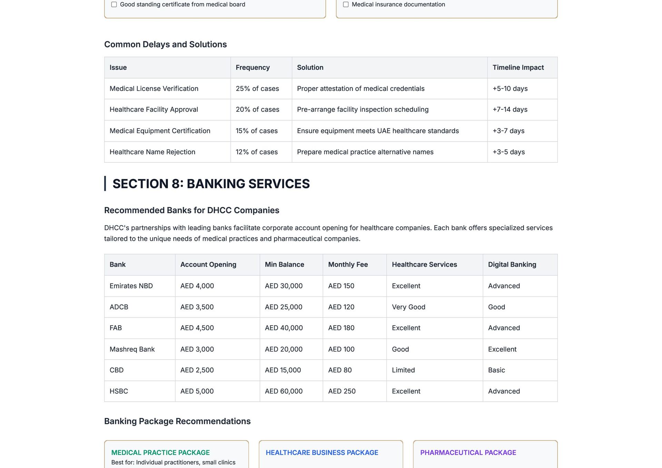Click the Digital Banking column header
Viewport: 662px width, 468px height.
512,265
